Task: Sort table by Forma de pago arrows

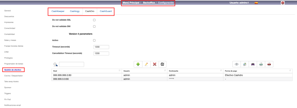Action: (x=290, y=71)
